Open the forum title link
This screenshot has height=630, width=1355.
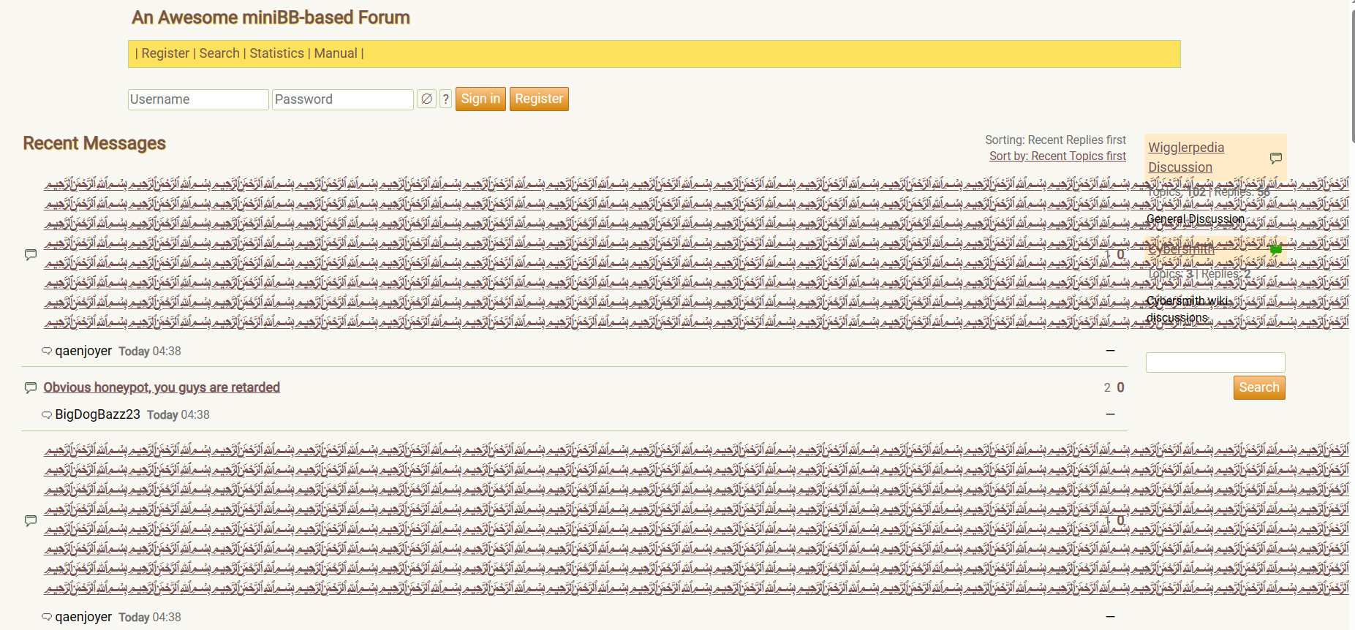(x=271, y=18)
